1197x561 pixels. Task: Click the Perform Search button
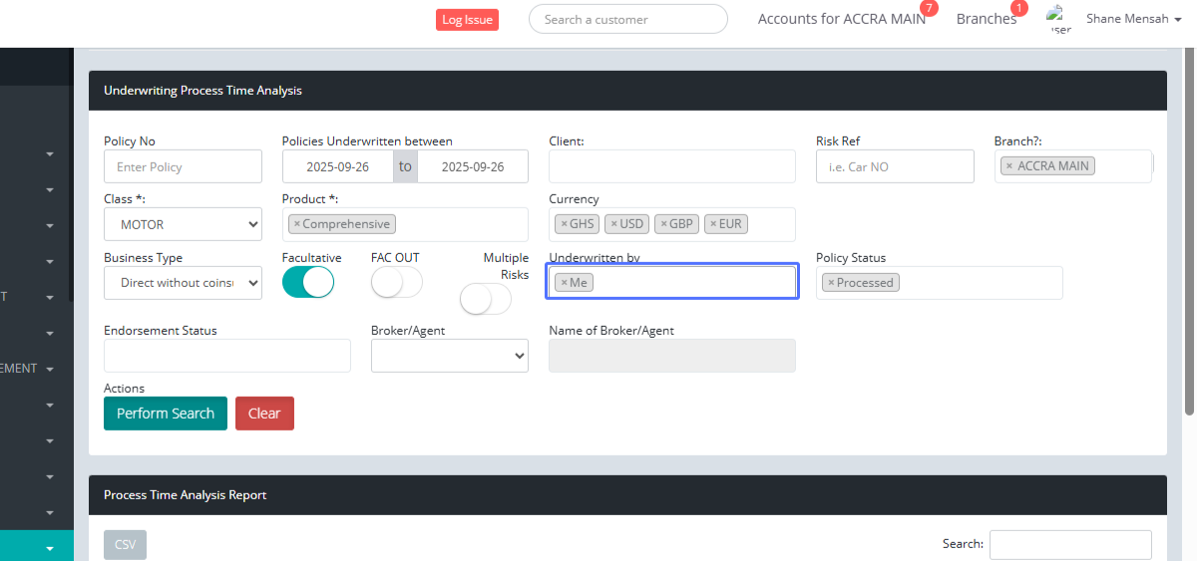[x=166, y=414]
